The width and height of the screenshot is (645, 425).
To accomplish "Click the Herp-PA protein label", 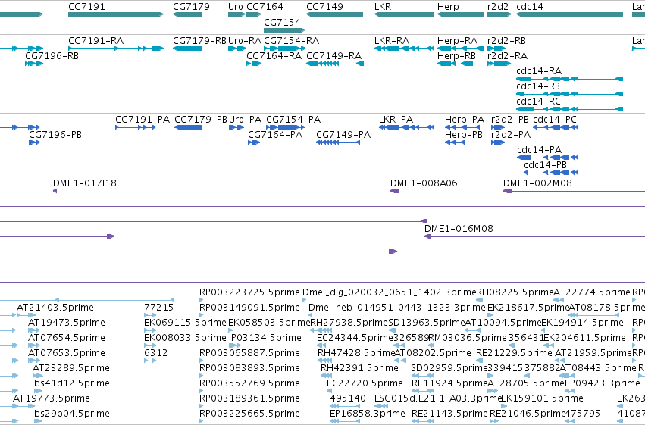I will 465,120.
